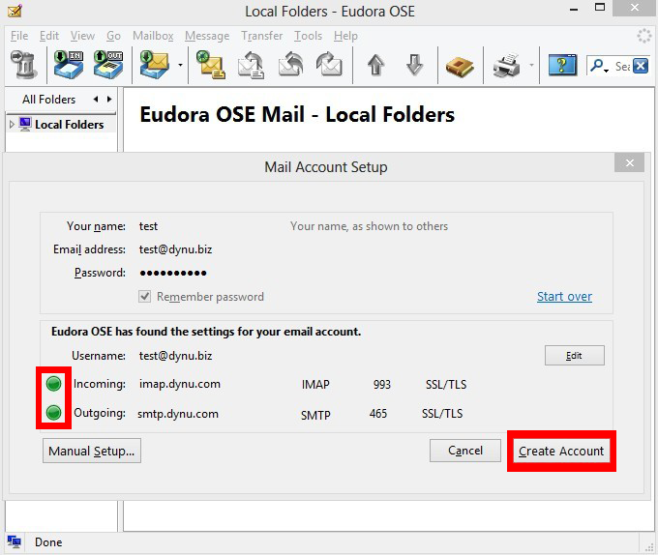Open the Address Book icon

460,66
